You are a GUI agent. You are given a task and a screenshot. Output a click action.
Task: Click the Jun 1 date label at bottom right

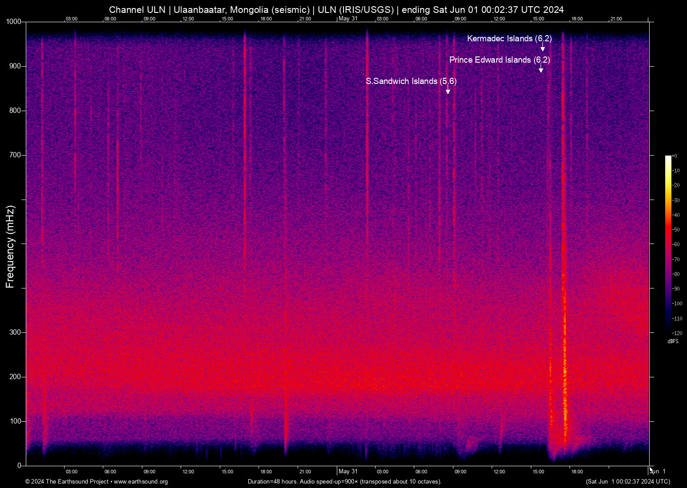658,472
